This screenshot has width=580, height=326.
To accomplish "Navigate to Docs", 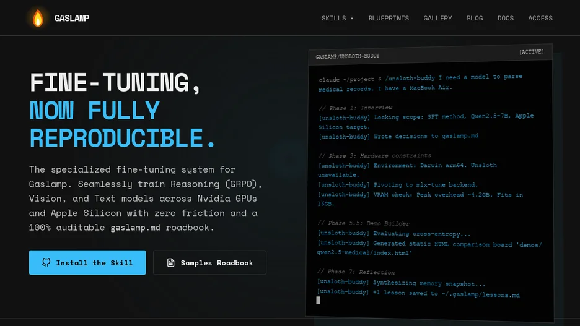I will coord(505,18).
